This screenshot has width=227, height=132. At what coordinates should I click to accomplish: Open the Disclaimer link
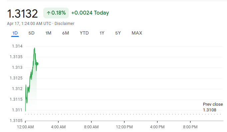[x=64, y=24]
